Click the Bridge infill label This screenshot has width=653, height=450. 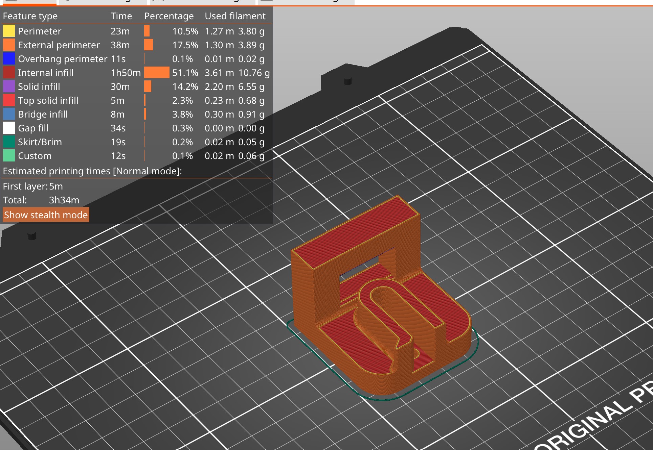(43, 114)
